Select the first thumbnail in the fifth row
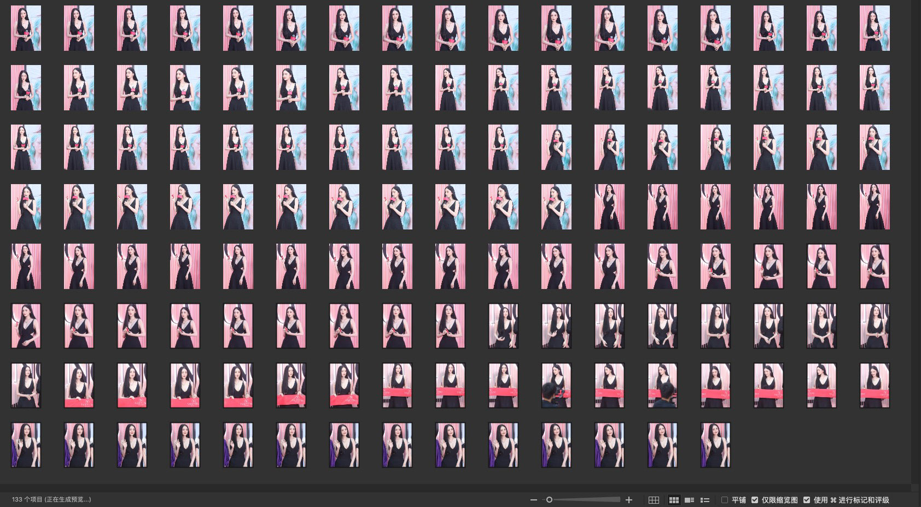Image resolution: width=921 pixels, height=507 pixels. click(26, 267)
